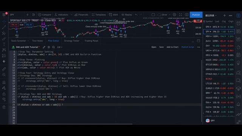Image resolution: width=242 pixels, height=136 pixels.
Task: Toggle hide all drawings eye icon
Action: 4,99
